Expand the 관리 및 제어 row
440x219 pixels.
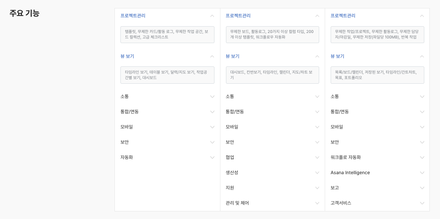click(x=317, y=203)
